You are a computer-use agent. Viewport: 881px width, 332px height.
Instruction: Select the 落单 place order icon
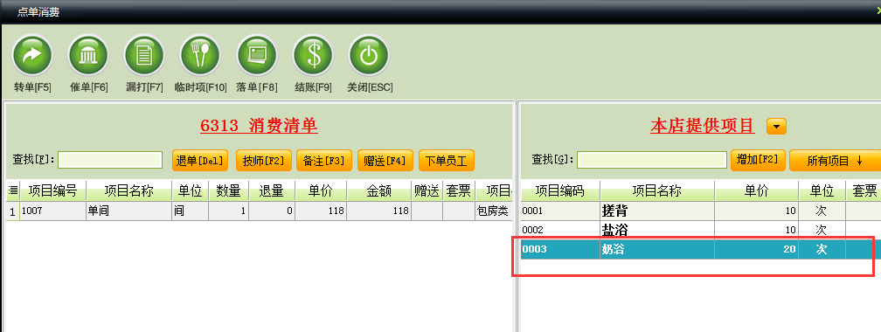pyautogui.click(x=257, y=56)
